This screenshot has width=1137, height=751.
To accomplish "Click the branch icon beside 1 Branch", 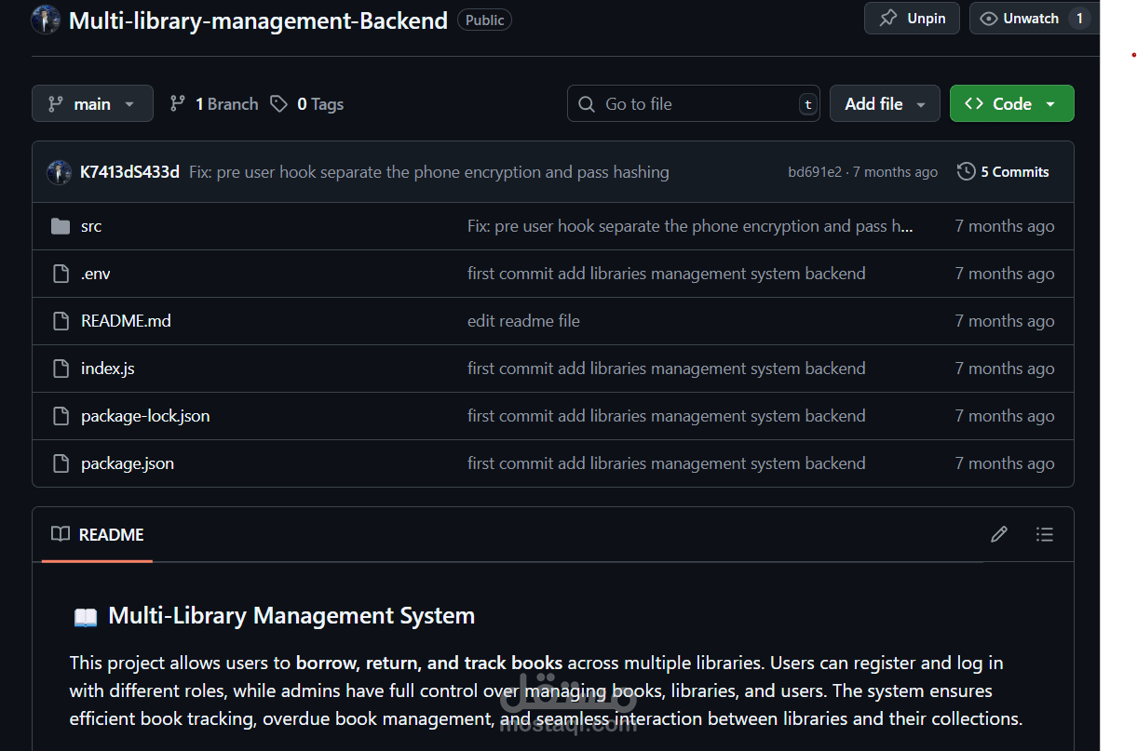I will [177, 104].
